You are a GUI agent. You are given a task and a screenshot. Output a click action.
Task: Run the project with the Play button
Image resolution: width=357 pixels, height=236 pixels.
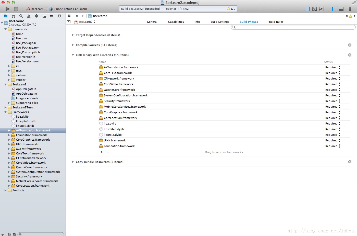(x=8, y=9)
